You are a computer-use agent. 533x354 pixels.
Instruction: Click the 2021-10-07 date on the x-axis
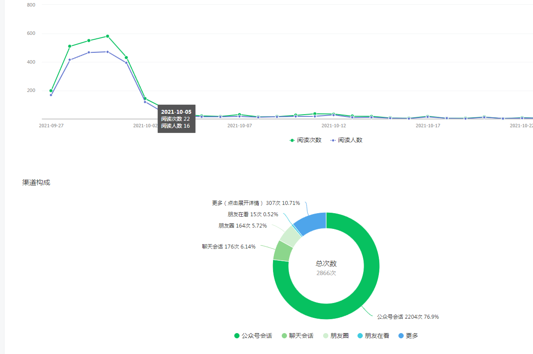pyautogui.click(x=240, y=126)
